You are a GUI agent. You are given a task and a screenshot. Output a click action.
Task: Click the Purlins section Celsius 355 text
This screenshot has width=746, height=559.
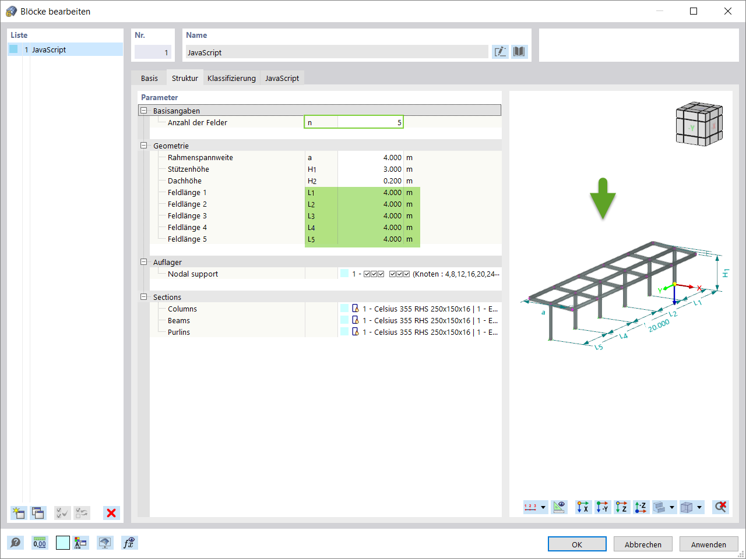coord(430,332)
